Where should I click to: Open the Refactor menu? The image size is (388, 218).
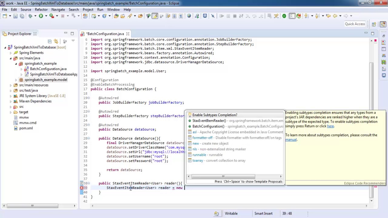coord(41,9)
